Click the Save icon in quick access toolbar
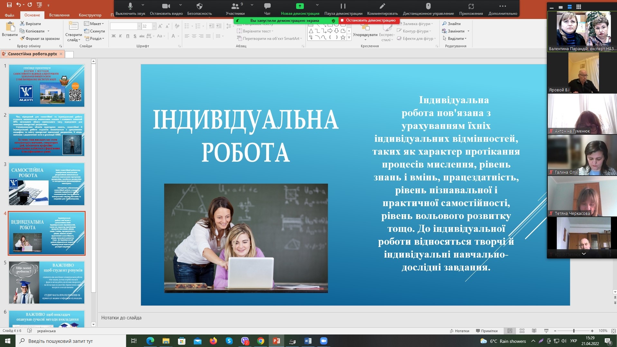The height and width of the screenshot is (347, 617). coord(9,5)
